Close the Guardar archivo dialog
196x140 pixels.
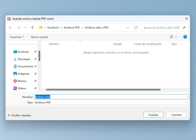click(x=187, y=18)
